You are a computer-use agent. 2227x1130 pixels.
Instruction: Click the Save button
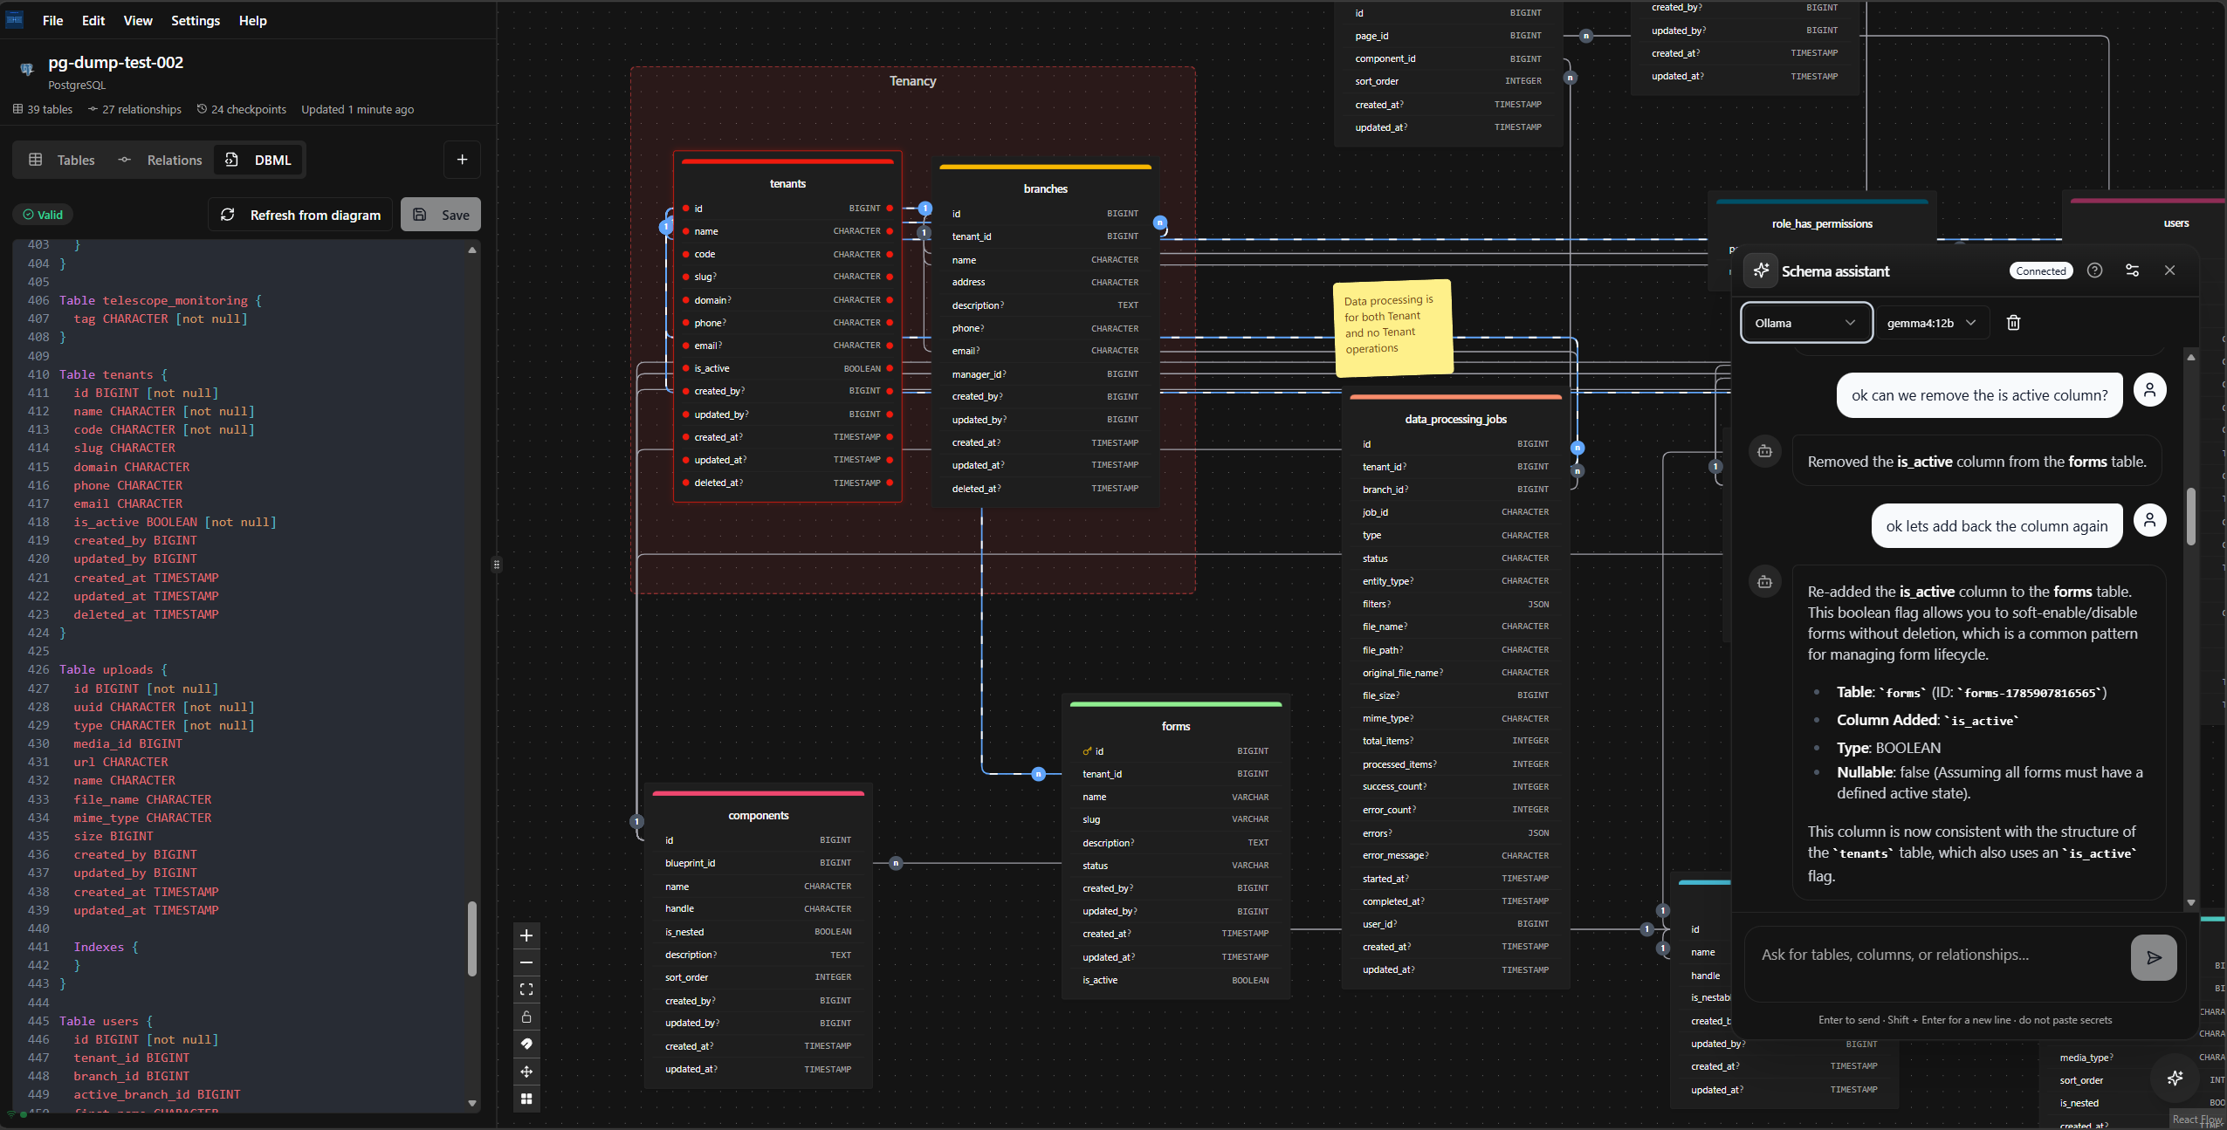441,215
